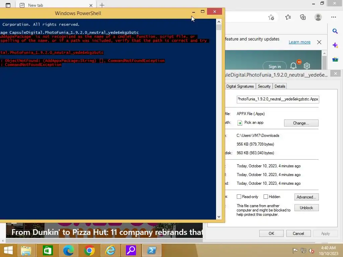Open File Explorer from the taskbar
The width and height of the screenshot is (343, 257).
tap(26, 250)
